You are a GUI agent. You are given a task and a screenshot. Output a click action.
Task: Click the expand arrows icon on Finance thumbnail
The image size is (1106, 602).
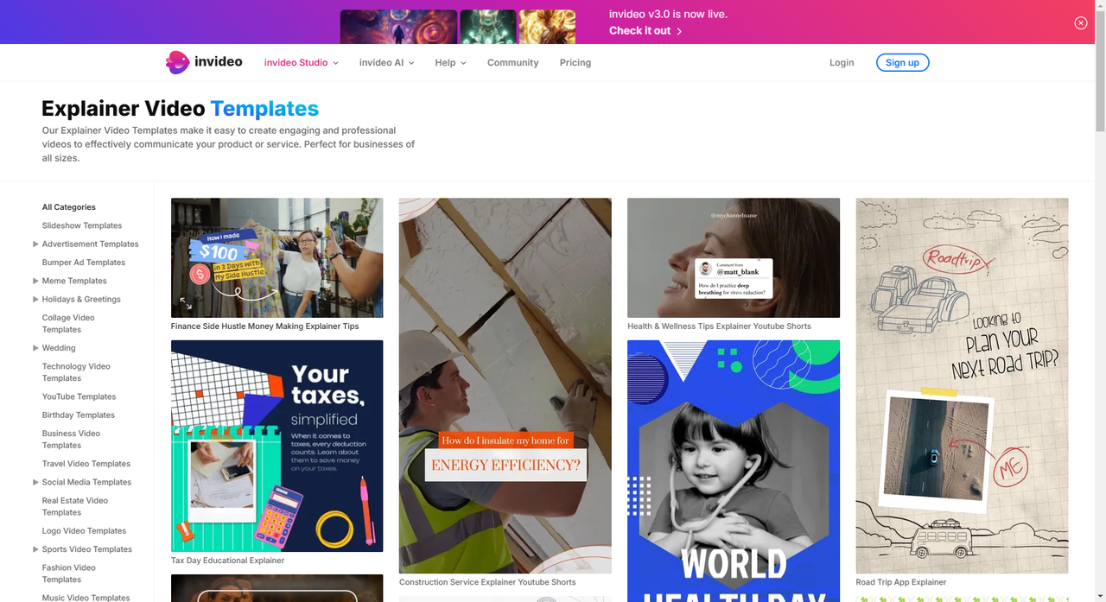186,303
